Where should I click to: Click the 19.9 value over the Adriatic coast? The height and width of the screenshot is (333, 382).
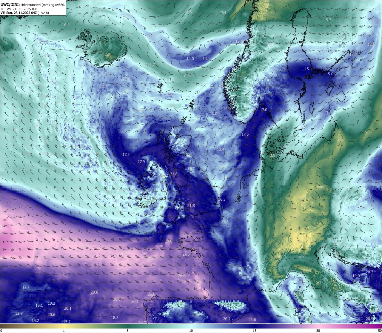[x=356, y=276]
